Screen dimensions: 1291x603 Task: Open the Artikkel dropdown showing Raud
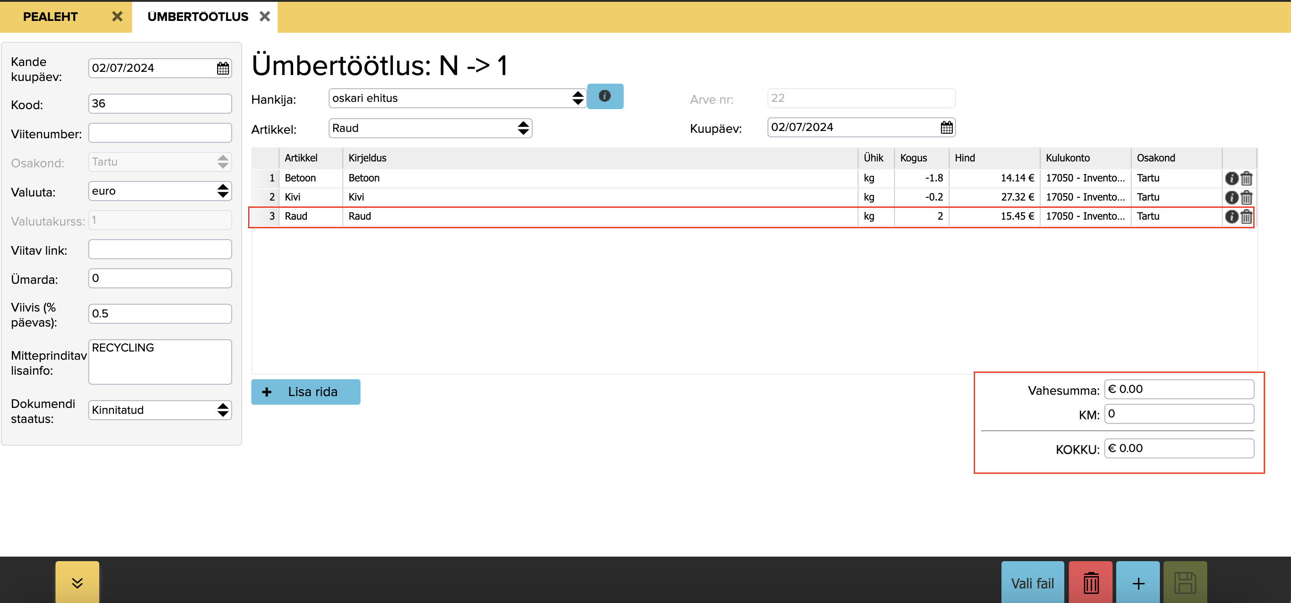tap(430, 128)
